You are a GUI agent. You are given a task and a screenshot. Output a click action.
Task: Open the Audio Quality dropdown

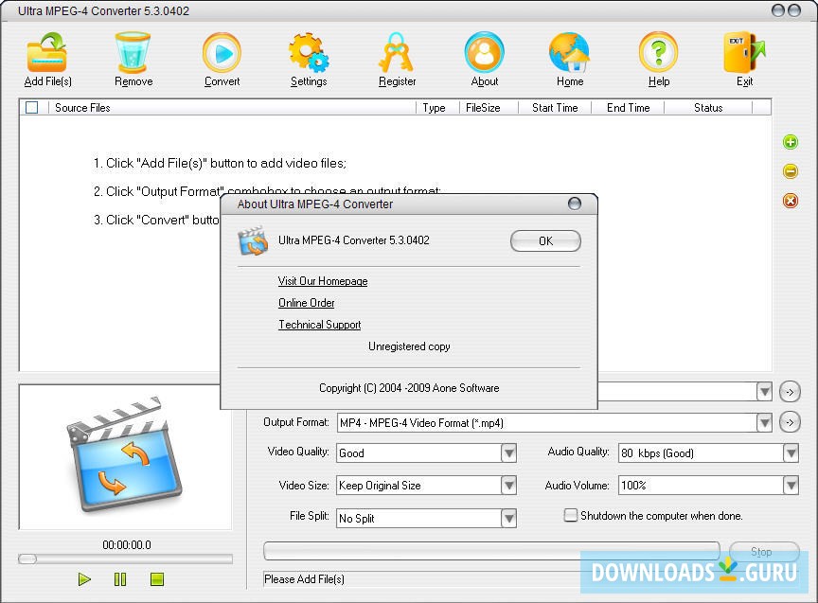pyautogui.click(x=791, y=452)
